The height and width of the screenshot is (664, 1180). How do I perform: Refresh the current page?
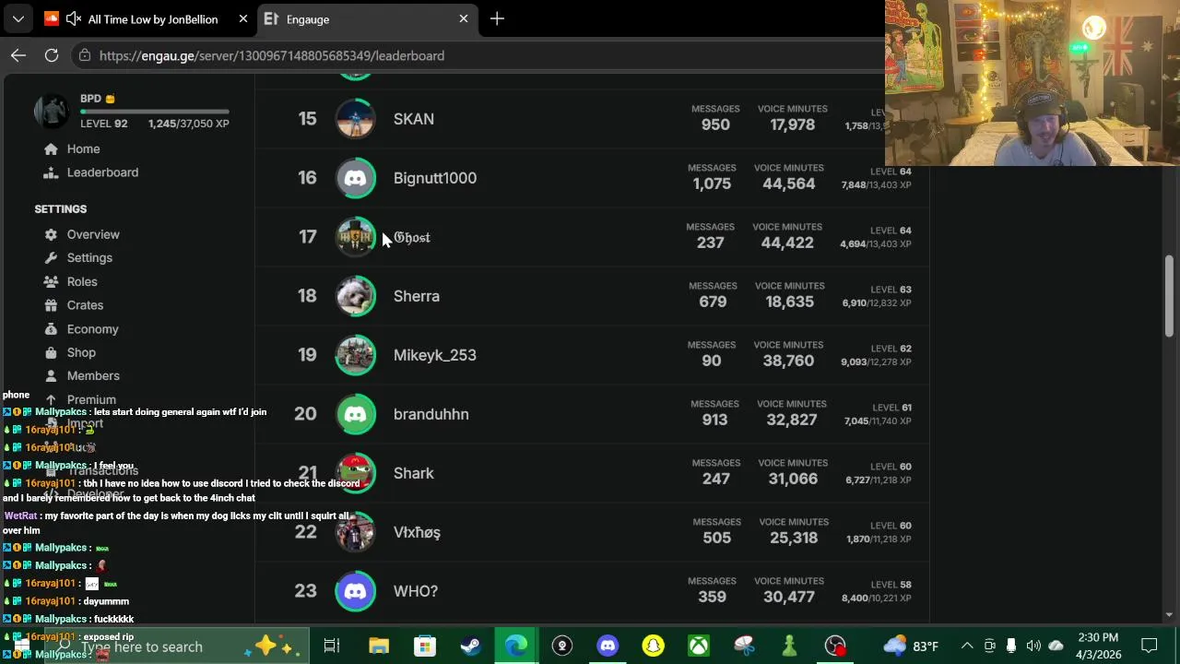tap(52, 55)
